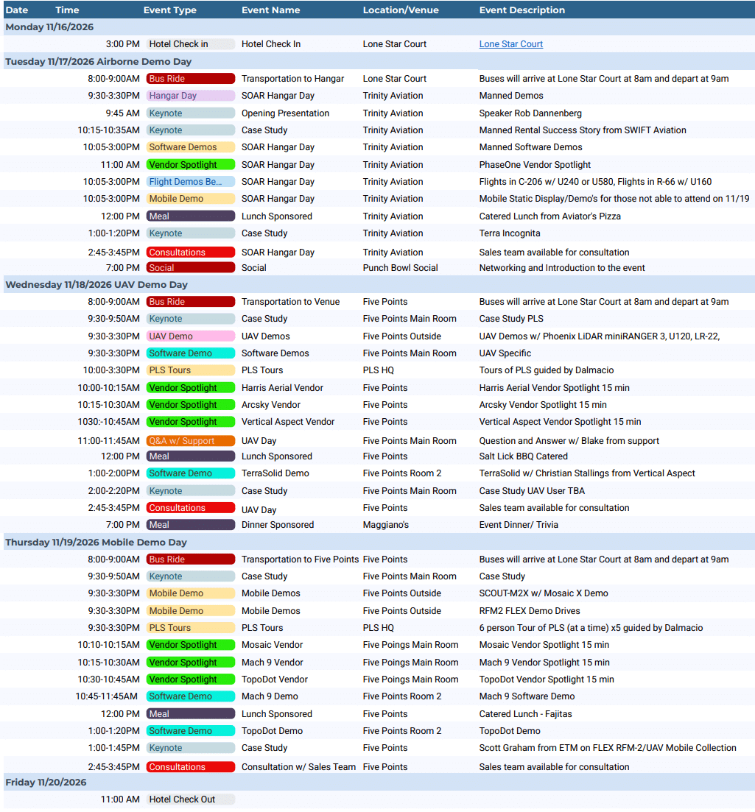The width and height of the screenshot is (755, 812).
Task: Click the Maggiano's location cell
Action: point(385,525)
